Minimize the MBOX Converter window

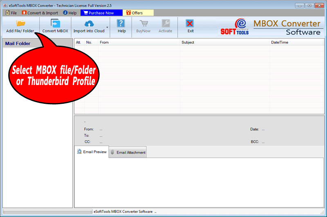click(x=300, y=6)
